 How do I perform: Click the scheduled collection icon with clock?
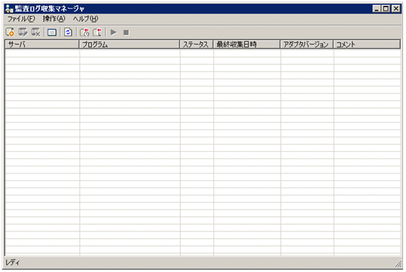click(x=85, y=33)
